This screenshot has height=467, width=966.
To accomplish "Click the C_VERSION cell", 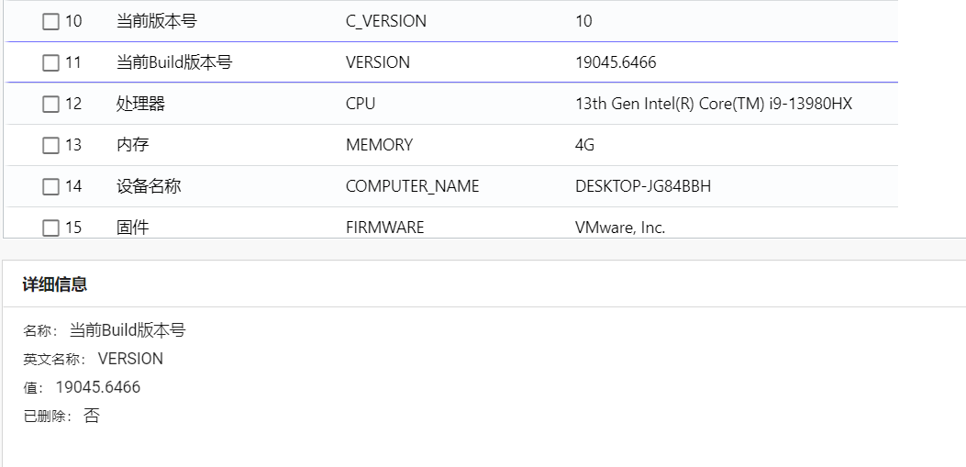I will pos(385,21).
